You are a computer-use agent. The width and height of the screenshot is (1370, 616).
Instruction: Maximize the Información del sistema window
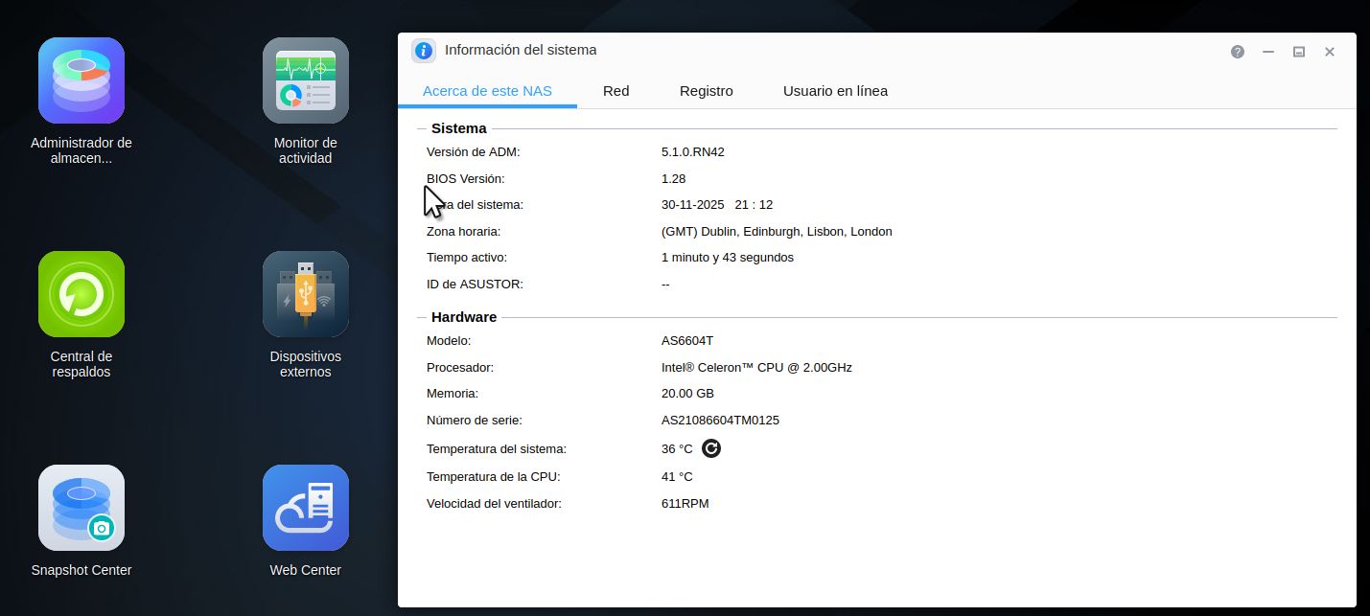[x=1299, y=52]
